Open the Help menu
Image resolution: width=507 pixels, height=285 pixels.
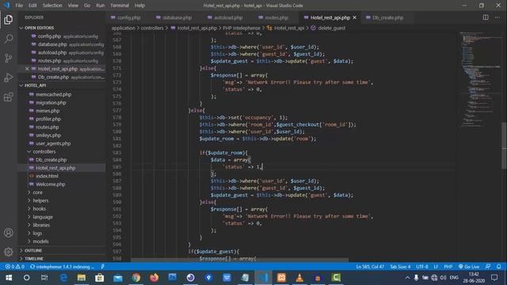(139, 6)
